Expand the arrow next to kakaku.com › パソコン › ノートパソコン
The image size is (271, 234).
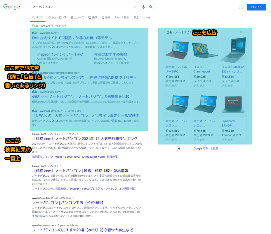click(81, 134)
